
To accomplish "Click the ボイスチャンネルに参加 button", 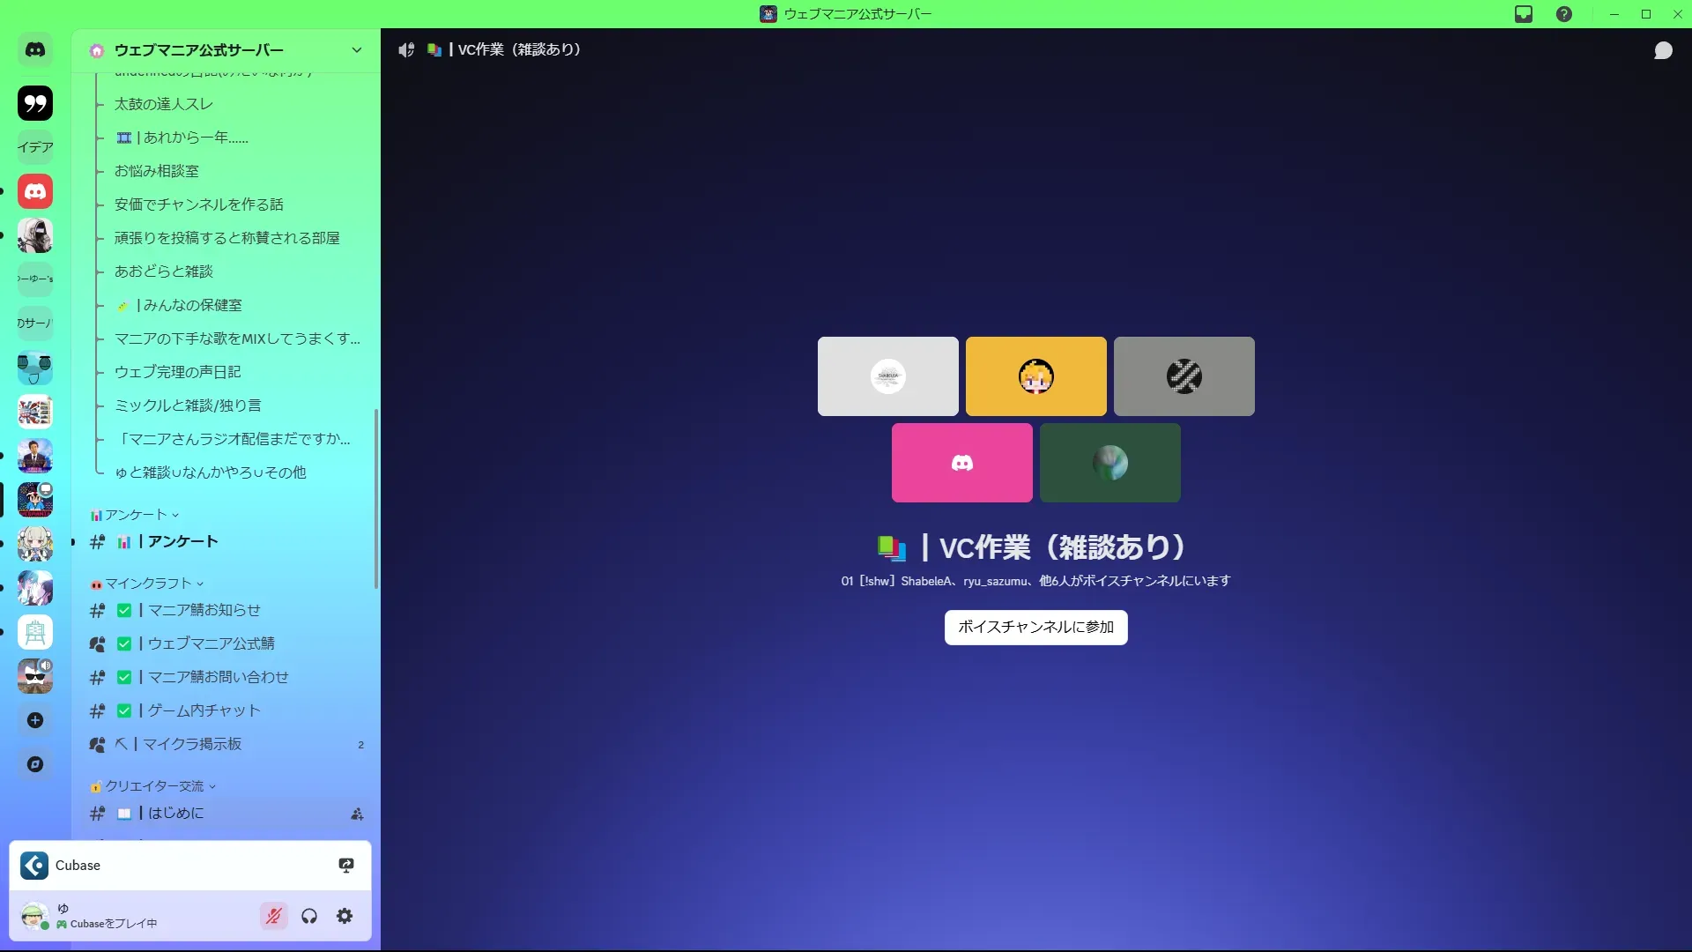I will point(1035,627).
